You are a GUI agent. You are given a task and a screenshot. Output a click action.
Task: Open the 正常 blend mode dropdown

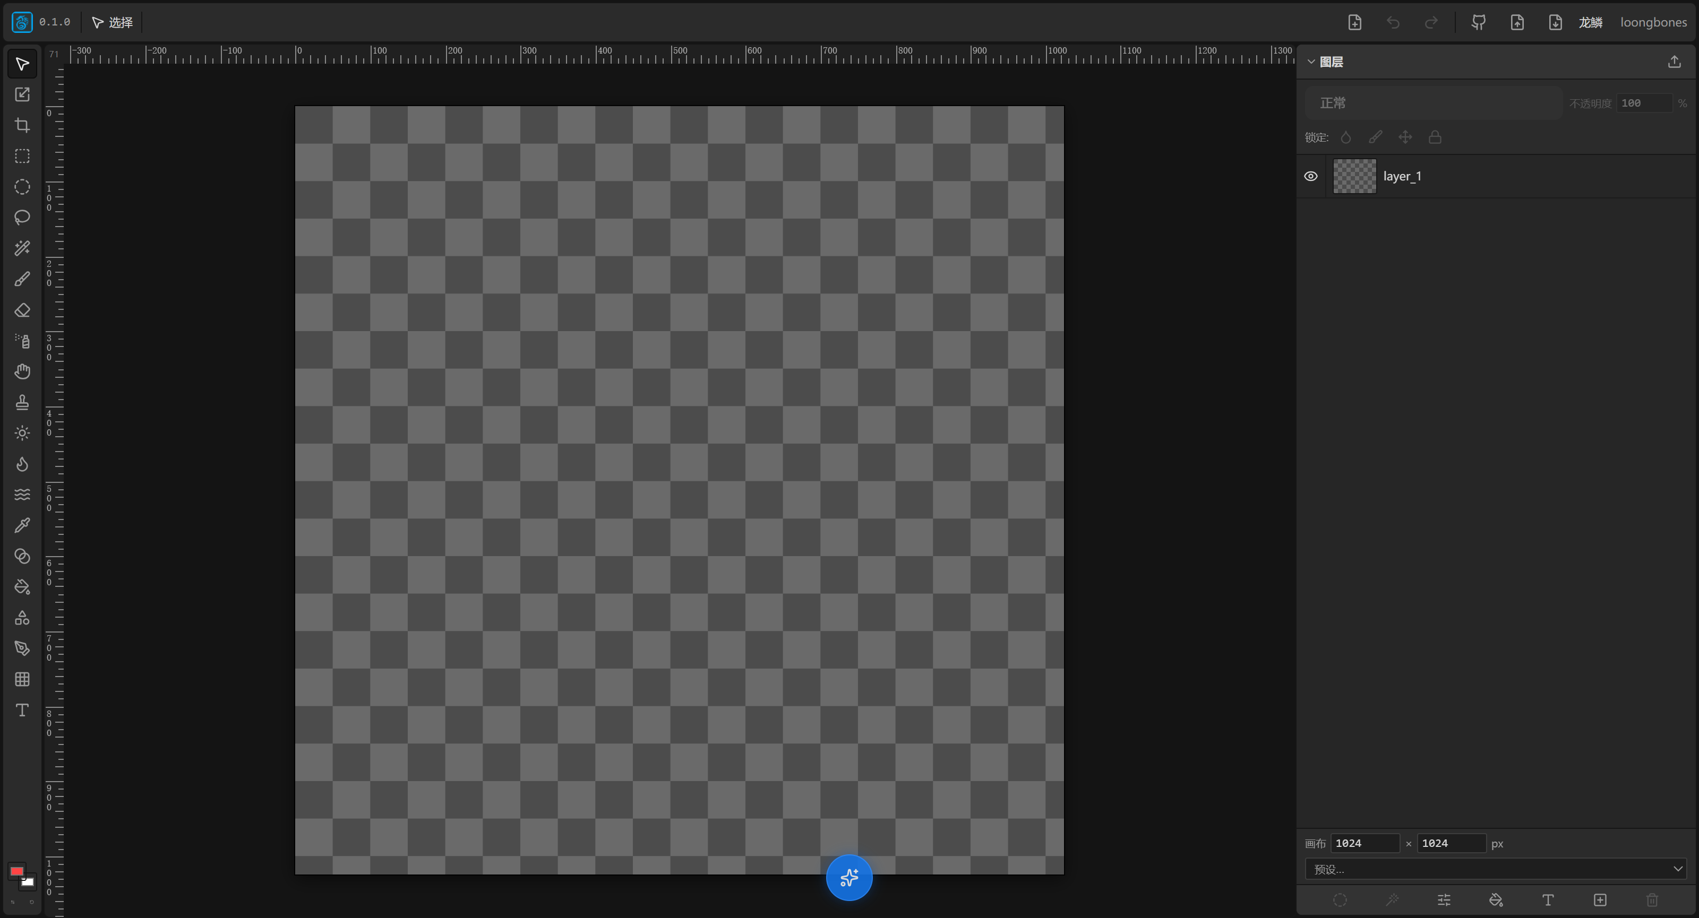1433,103
